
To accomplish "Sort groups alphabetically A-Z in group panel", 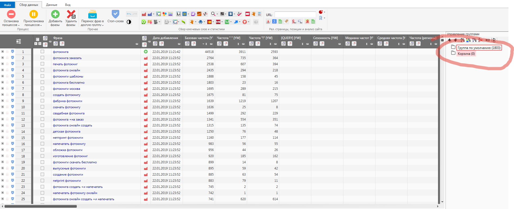I will [x=462, y=40].
